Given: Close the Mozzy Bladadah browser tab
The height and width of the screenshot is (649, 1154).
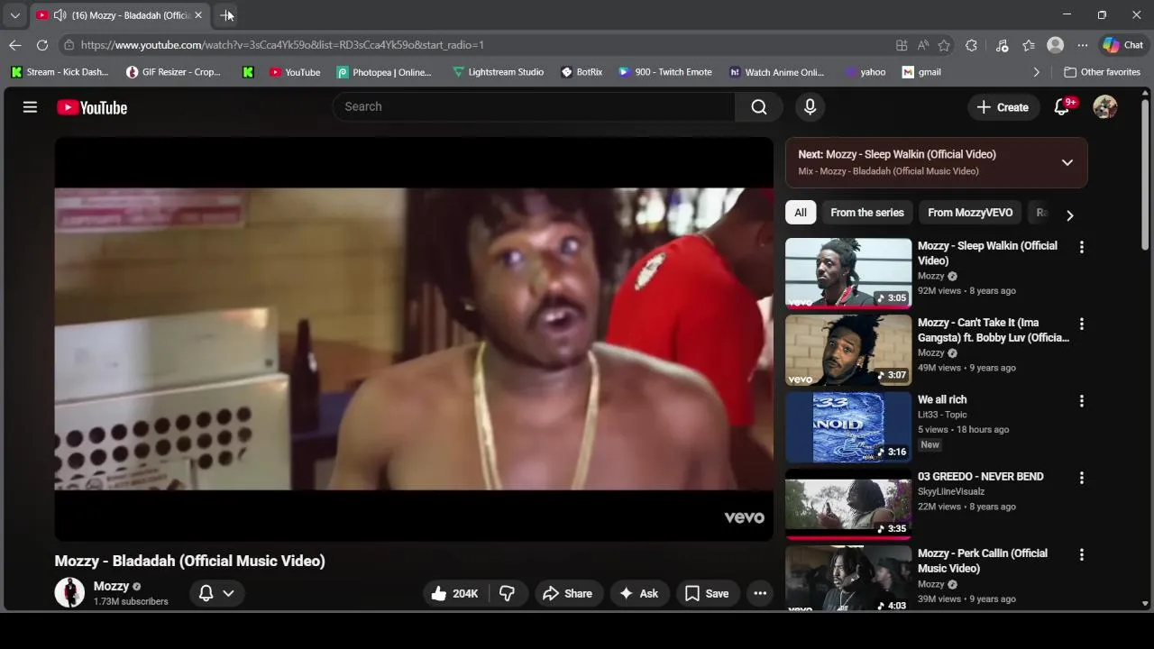Looking at the screenshot, I should [198, 15].
